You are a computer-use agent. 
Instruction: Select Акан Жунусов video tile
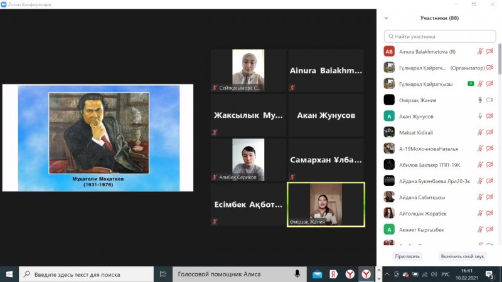click(x=326, y=115)
